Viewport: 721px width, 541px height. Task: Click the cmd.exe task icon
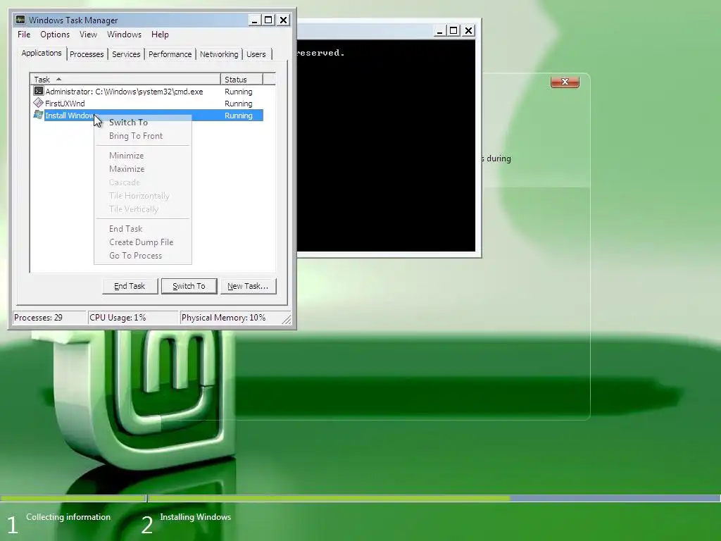coord(39,91)
